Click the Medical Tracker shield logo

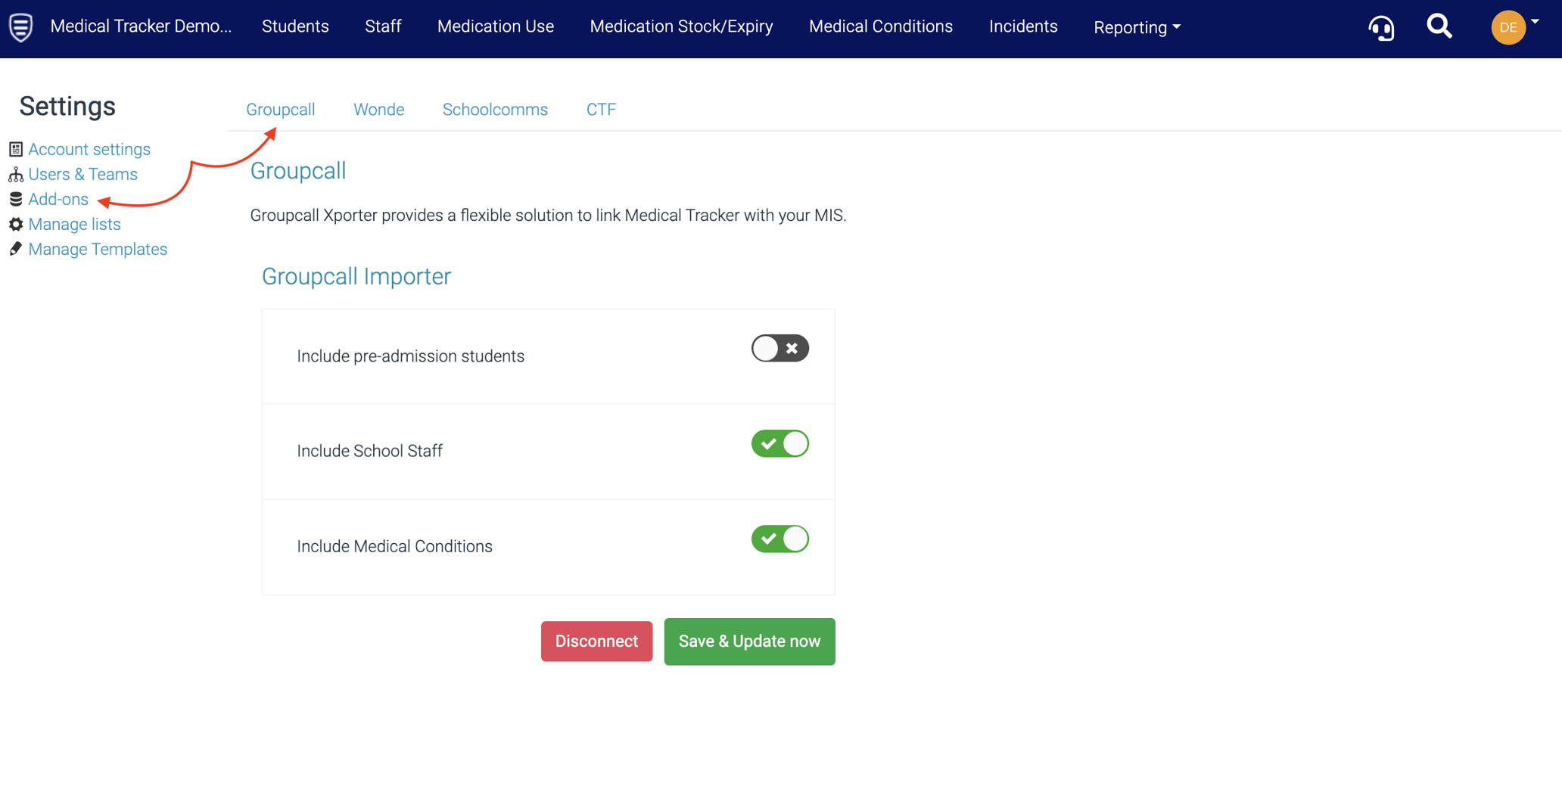(x=21, y=27)
